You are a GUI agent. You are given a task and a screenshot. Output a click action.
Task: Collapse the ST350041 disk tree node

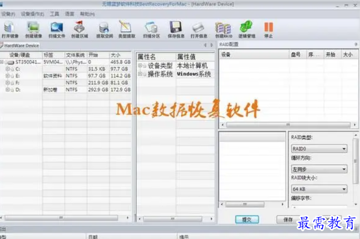pyautogui.click(x=2, y=62)
